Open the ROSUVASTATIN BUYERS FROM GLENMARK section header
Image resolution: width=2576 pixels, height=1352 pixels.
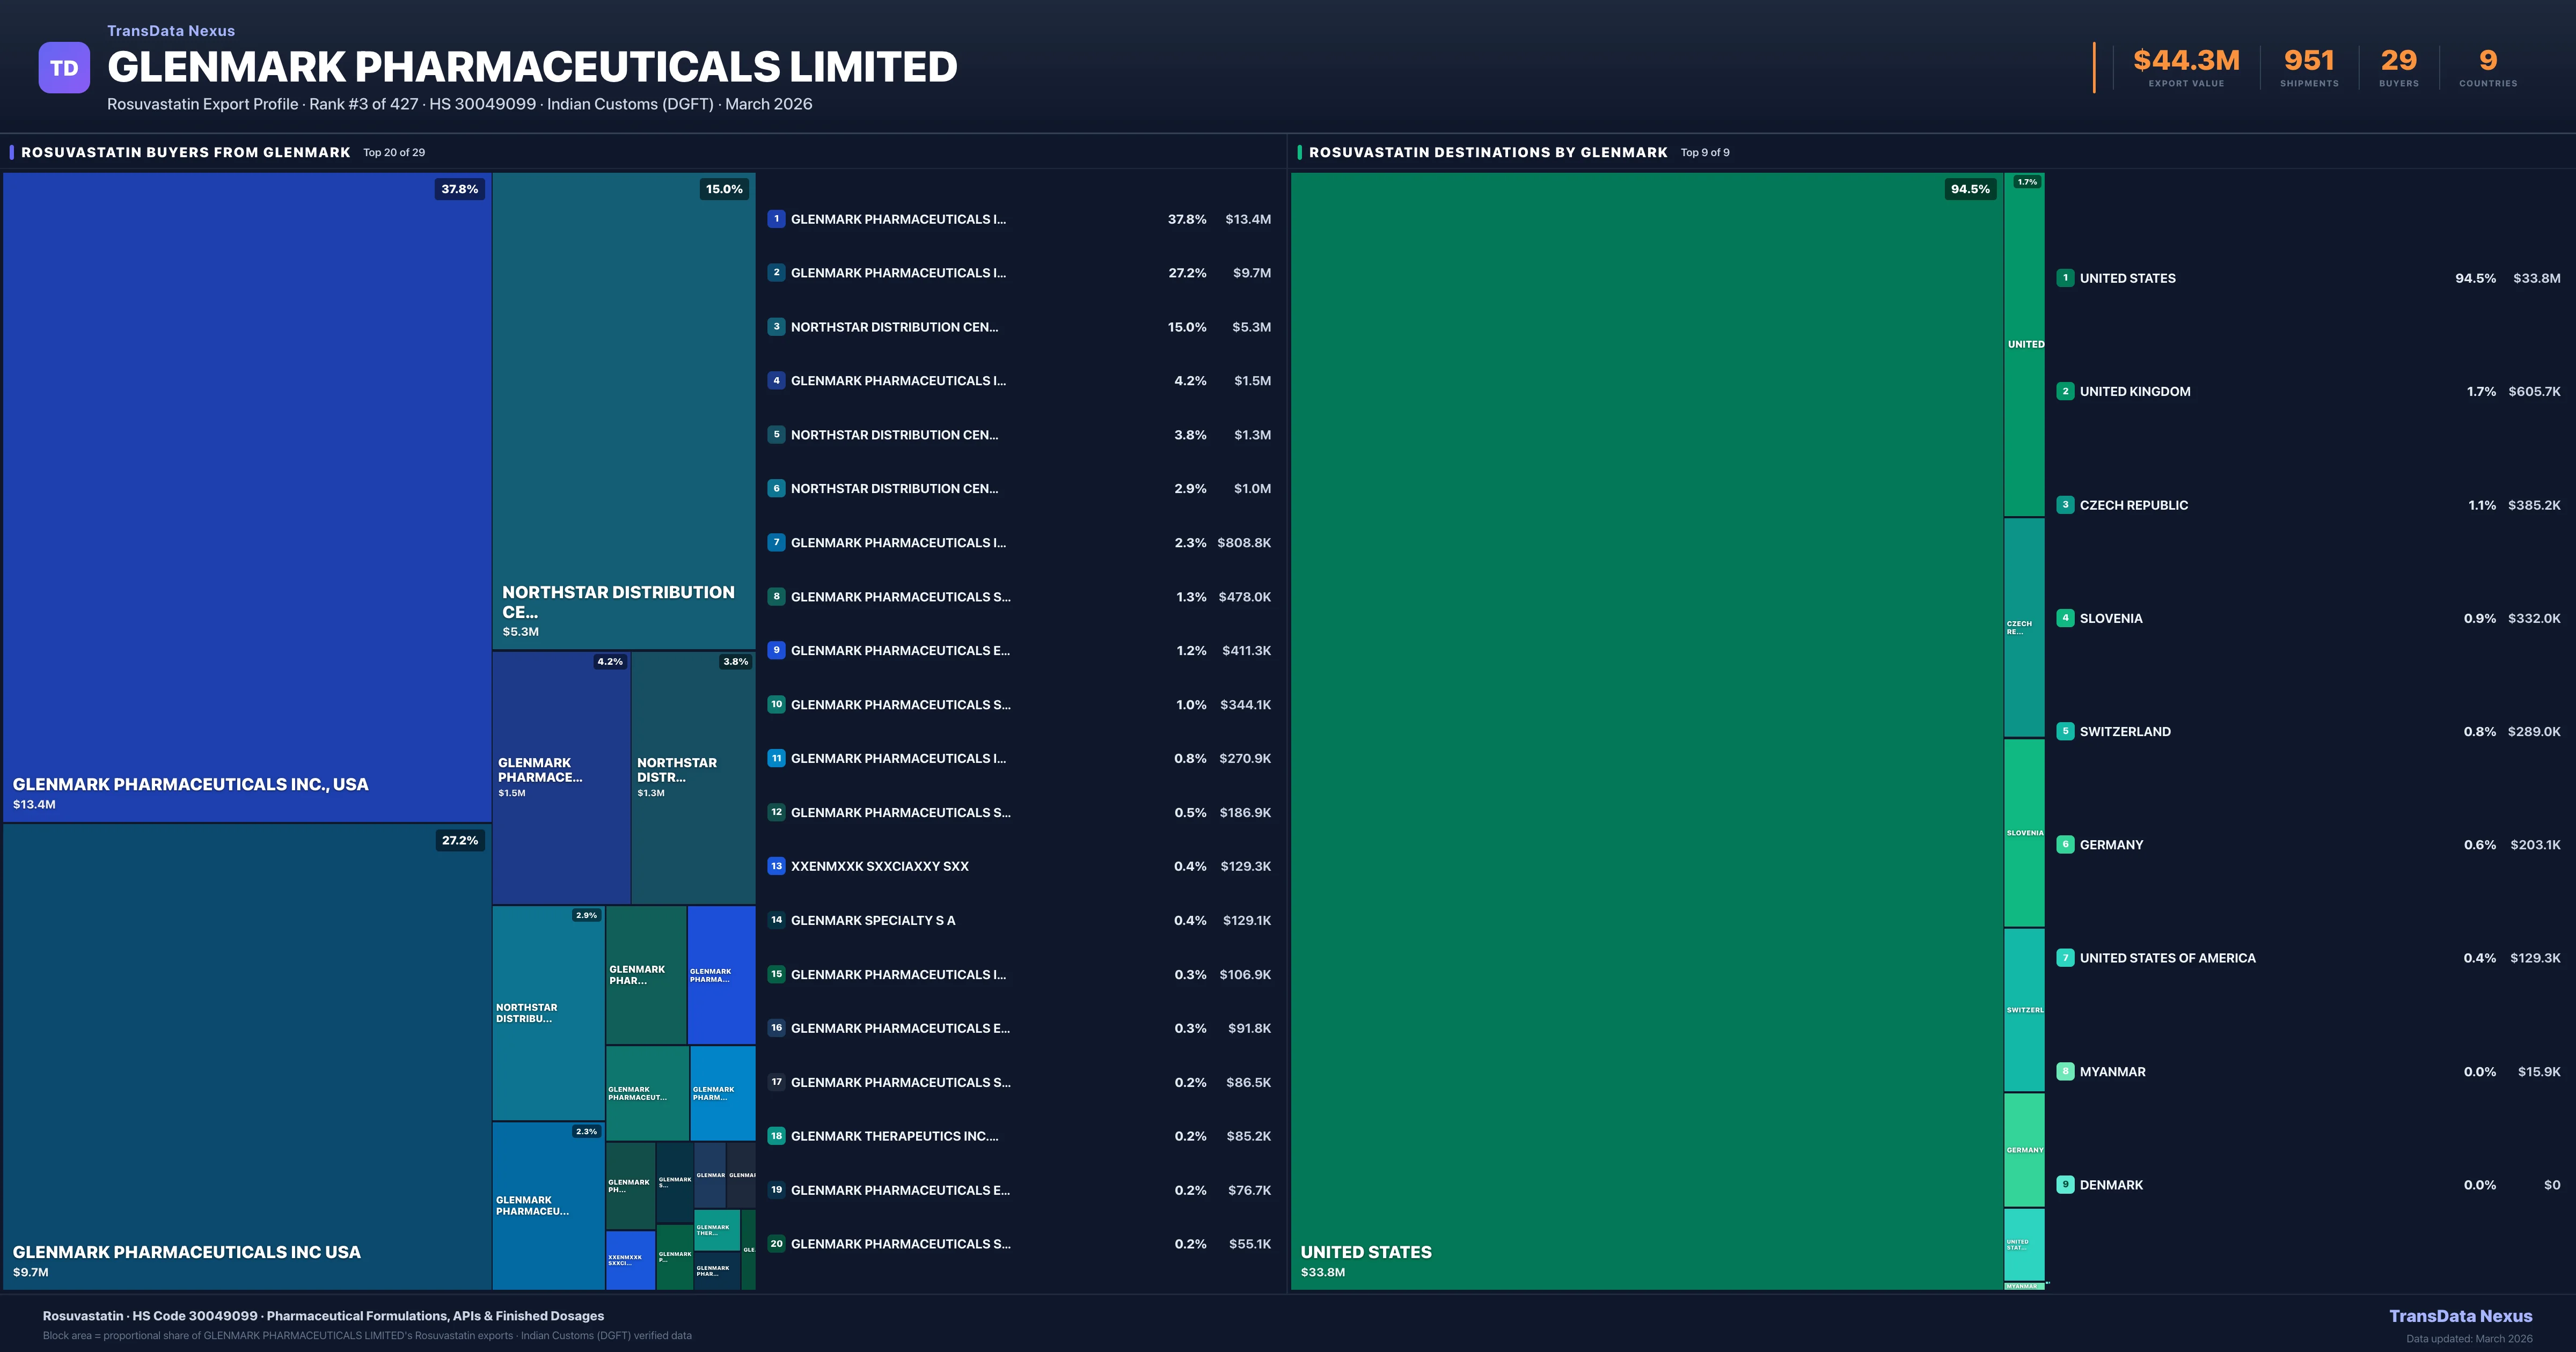(x=185, y=152)
